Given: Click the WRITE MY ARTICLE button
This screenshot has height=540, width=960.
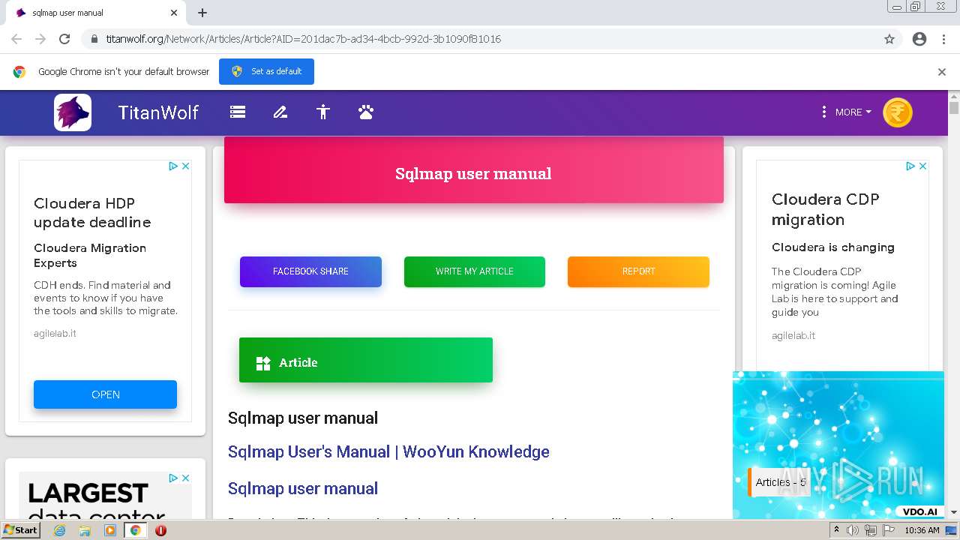Looking at the screenshot, I should click(475, 271).
